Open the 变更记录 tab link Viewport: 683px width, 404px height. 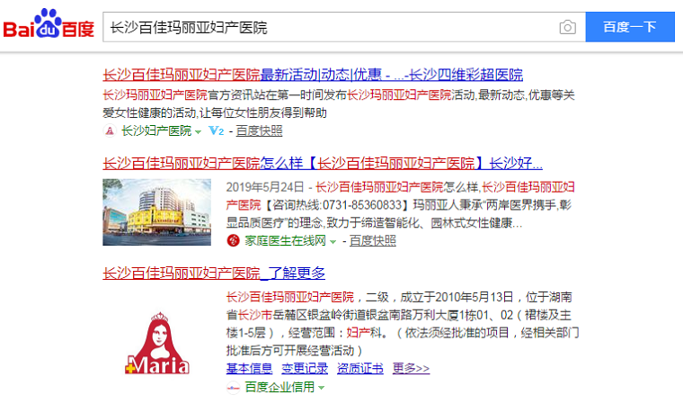(305, 369)
